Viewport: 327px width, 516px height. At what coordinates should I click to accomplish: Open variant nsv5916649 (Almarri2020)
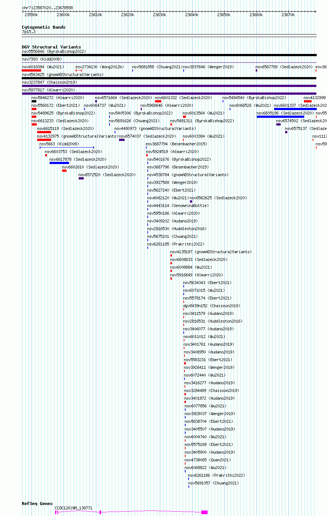point(197,275)
